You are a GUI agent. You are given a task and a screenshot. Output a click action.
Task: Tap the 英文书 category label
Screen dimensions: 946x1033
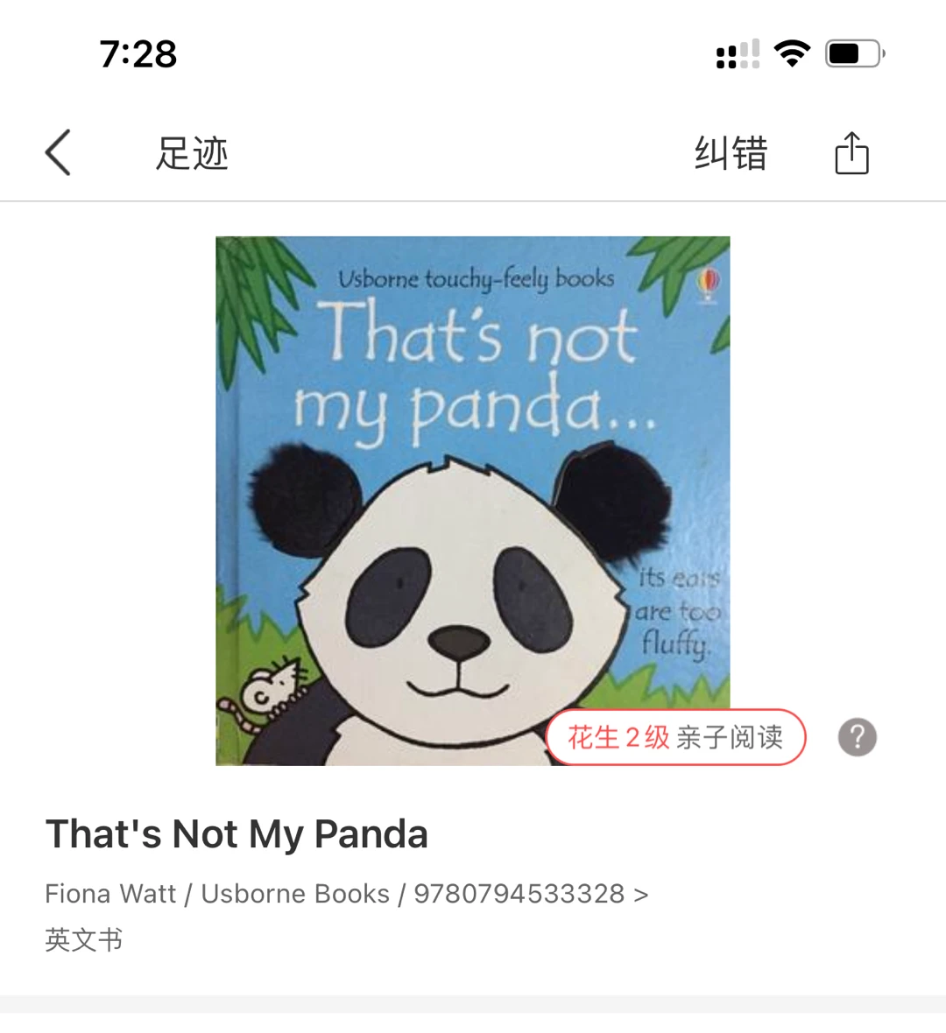[84, 939]
